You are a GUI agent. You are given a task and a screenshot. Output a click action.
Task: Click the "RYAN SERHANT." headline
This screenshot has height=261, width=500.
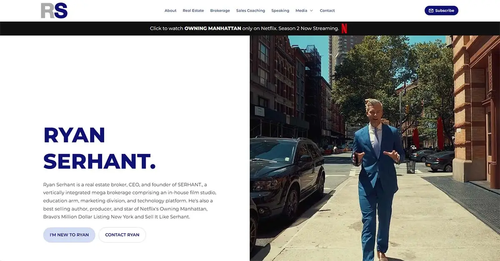99,148
